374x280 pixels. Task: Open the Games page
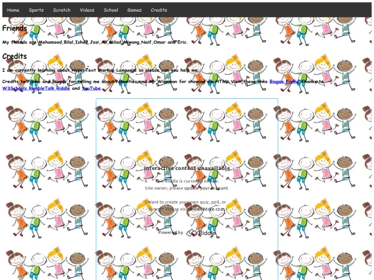[x=134, y=10]
